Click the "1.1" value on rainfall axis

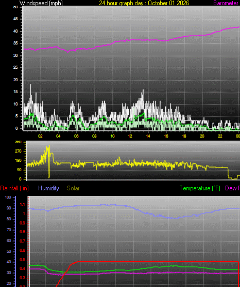point(23,205)
